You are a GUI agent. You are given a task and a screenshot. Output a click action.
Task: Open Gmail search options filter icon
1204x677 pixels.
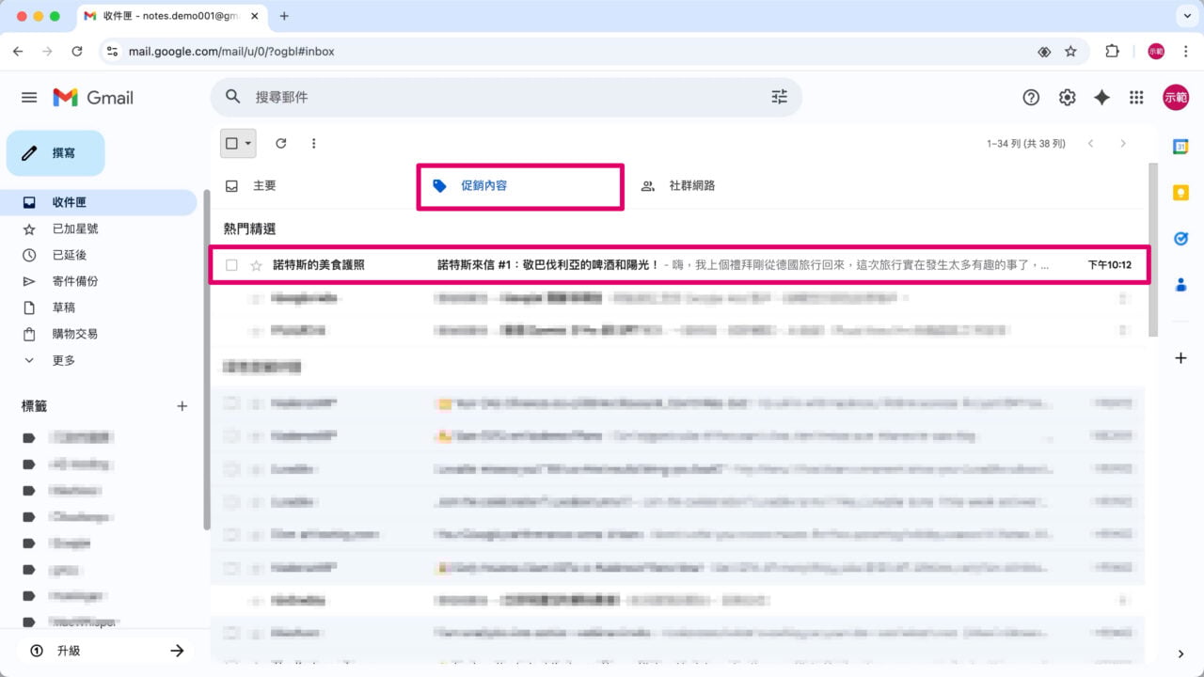(778, 97)
